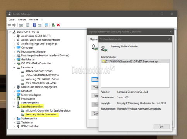Click the scan for hardware changes monitor icon
Image resolution: width=187 pixels, height=139 pixels.
pyautogui.click(x=46, y=25)
